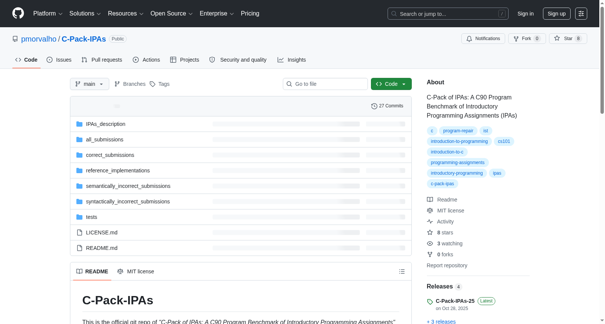Viewport: 605px width, 324px height.
Task: Open the ipas topic tag
Action: tap(497, 173)
